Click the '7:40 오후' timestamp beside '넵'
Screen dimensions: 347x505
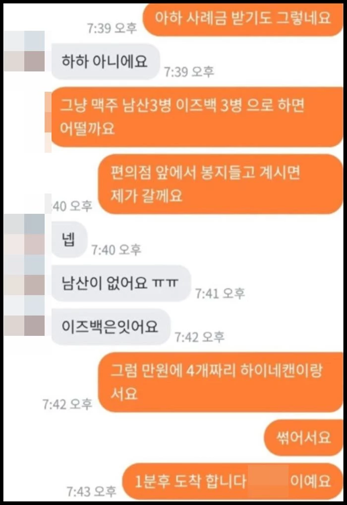tap(116, 250)
